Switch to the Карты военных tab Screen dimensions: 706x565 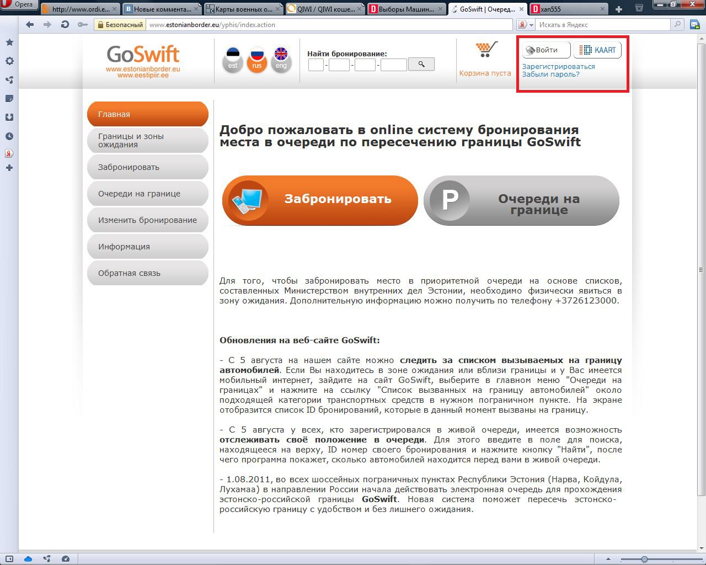(243, 9)
